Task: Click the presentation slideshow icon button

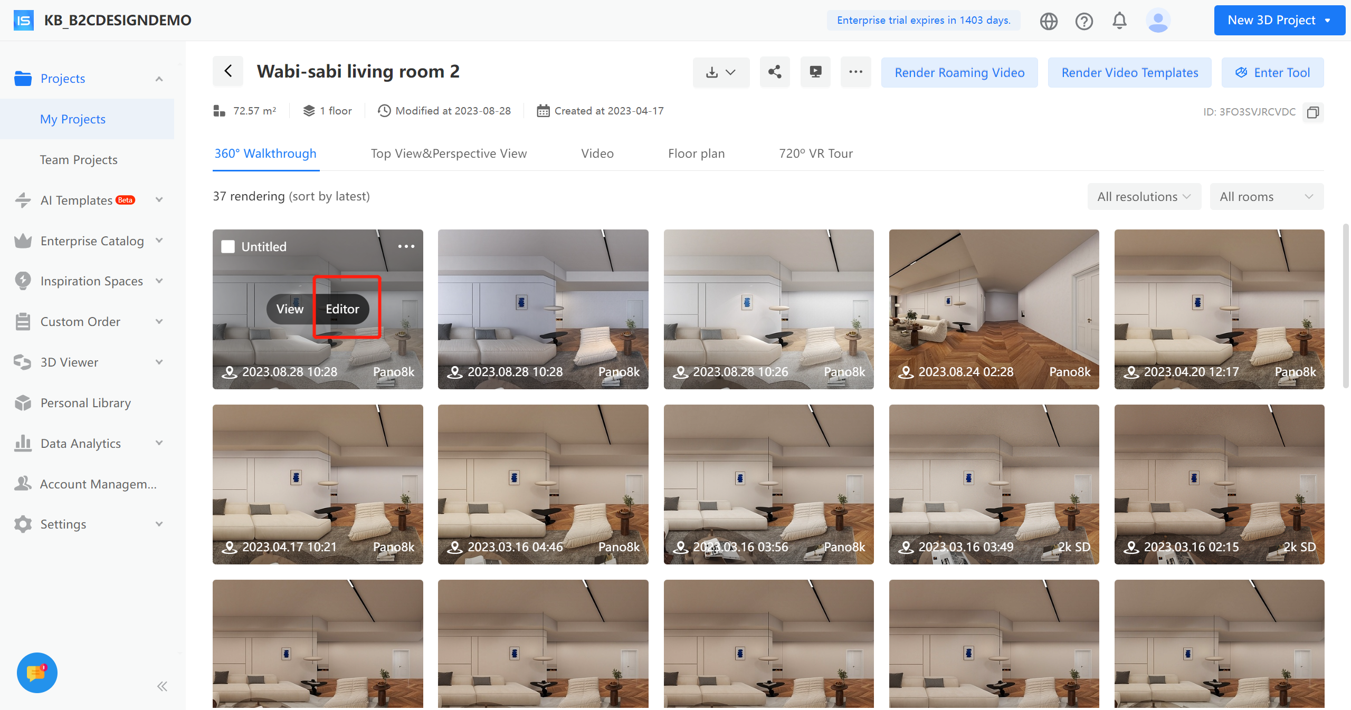Action: click(x=815, y=72)
